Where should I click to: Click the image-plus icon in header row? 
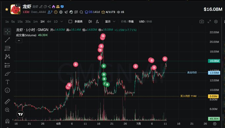[76, 12]
